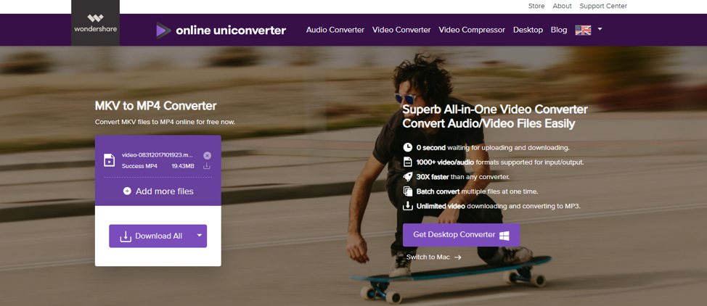Click the arrow next to Switch to Mac
Viewport: 707px width, 306px height.
click(457, 257)
